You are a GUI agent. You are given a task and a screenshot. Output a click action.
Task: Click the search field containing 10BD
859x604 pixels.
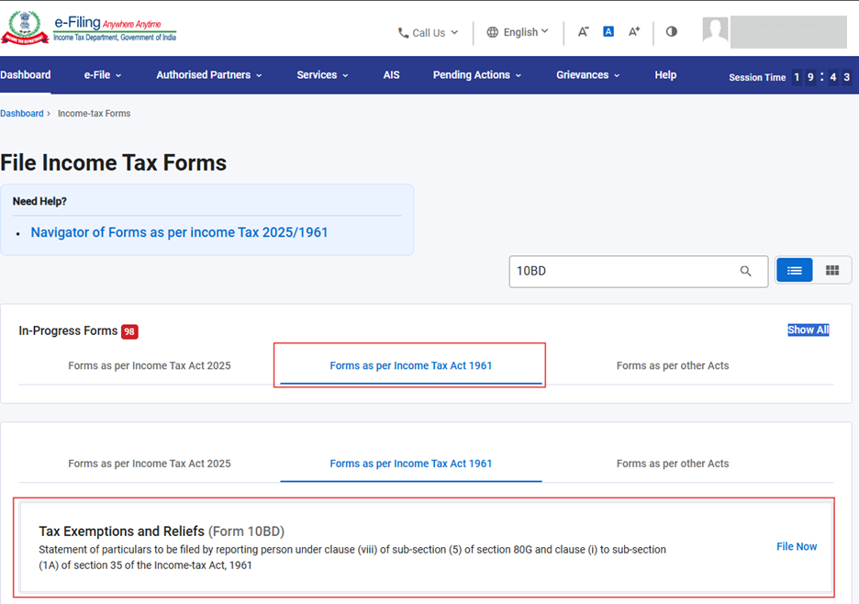coord(624,271)
